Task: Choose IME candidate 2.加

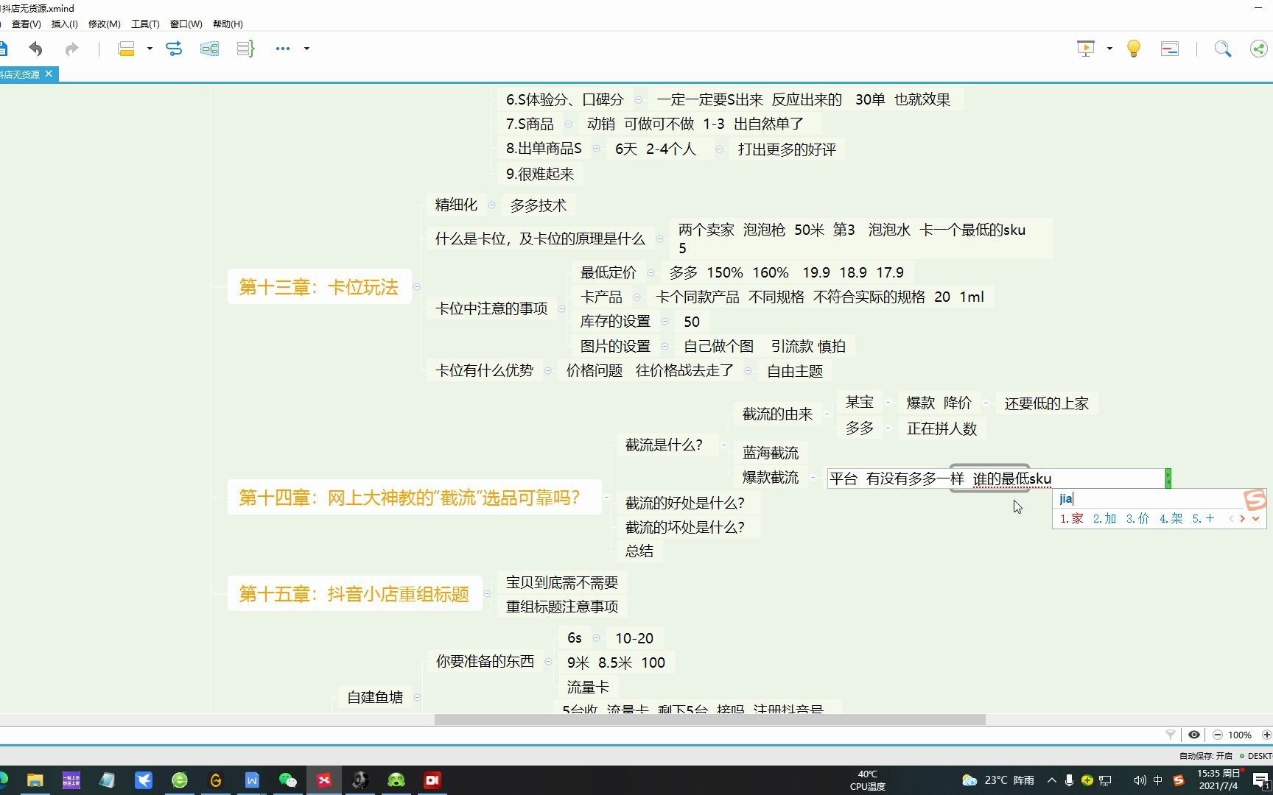Action: tap(1105, 518)
